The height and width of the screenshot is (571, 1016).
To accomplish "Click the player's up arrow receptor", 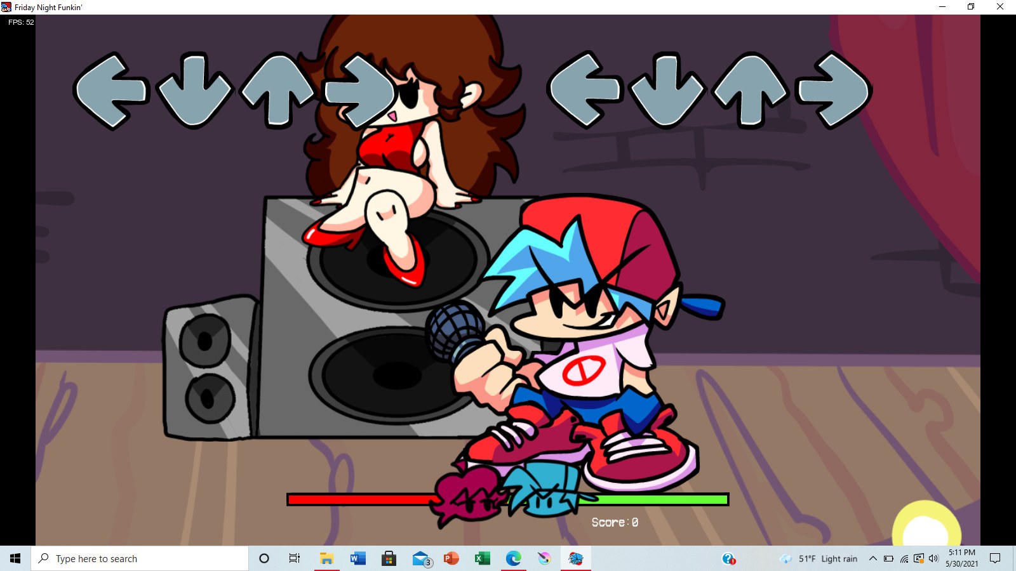I will [751, 91].
